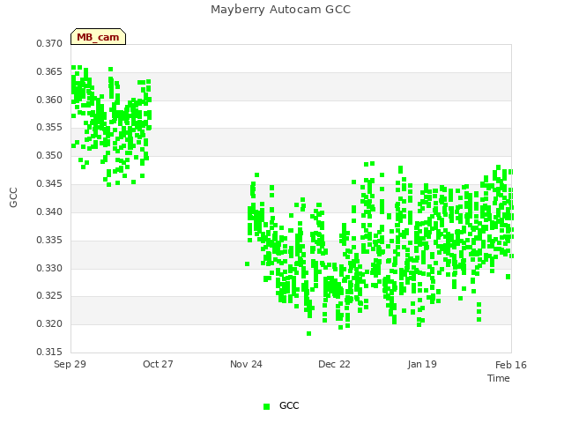The height and width of the screenshot is (423, 564).
Task: Click the 0.315 y-axis value
Action: [x=49, y=352]
